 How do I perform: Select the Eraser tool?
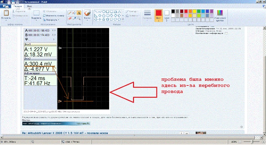pos(70,18)
